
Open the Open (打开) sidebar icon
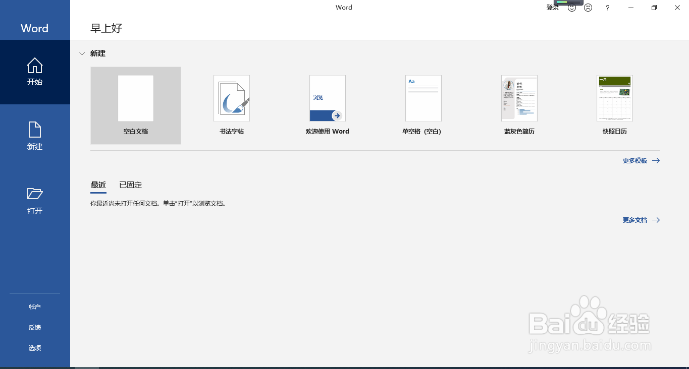pyautogui.click(x=34, y=201)
